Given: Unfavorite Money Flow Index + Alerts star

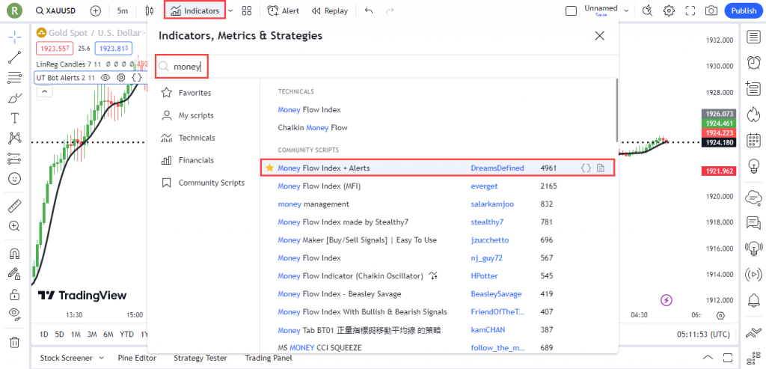Looking at the screenshot, I should pos(269,168).
